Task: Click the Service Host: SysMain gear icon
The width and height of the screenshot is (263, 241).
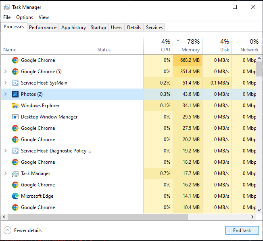Action: [x=15, y=83]
